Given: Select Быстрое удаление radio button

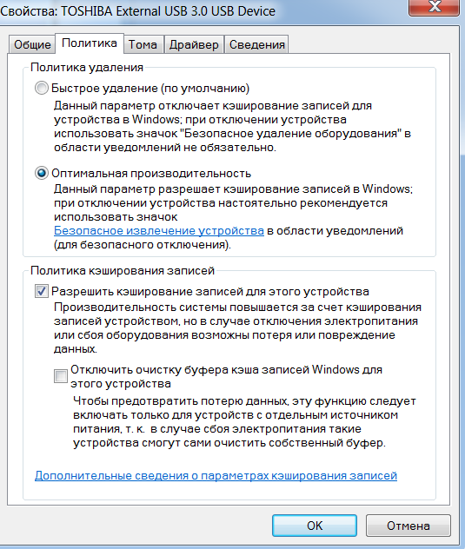Looking at the screenshot, I should (x=42, y=88).
